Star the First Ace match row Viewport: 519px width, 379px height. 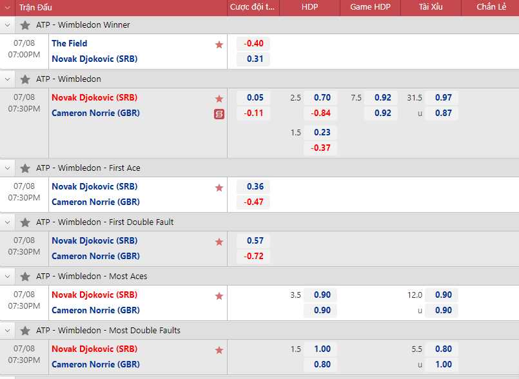pos(219,188)
